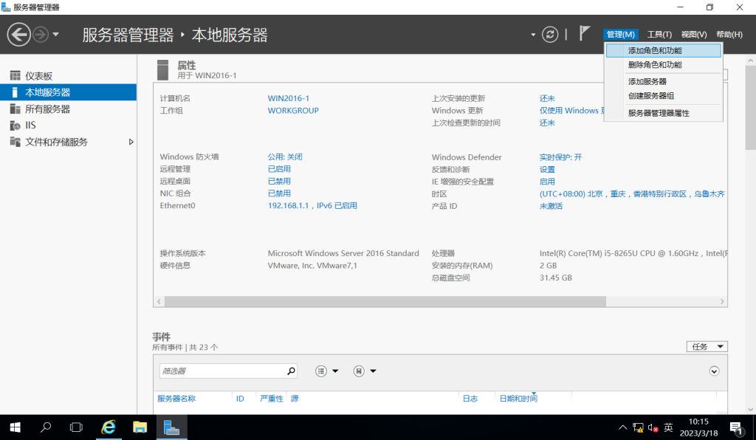Open 服务器管理器属性 menu entry
This screenshot has height=440, width=756.
[664, 113]
